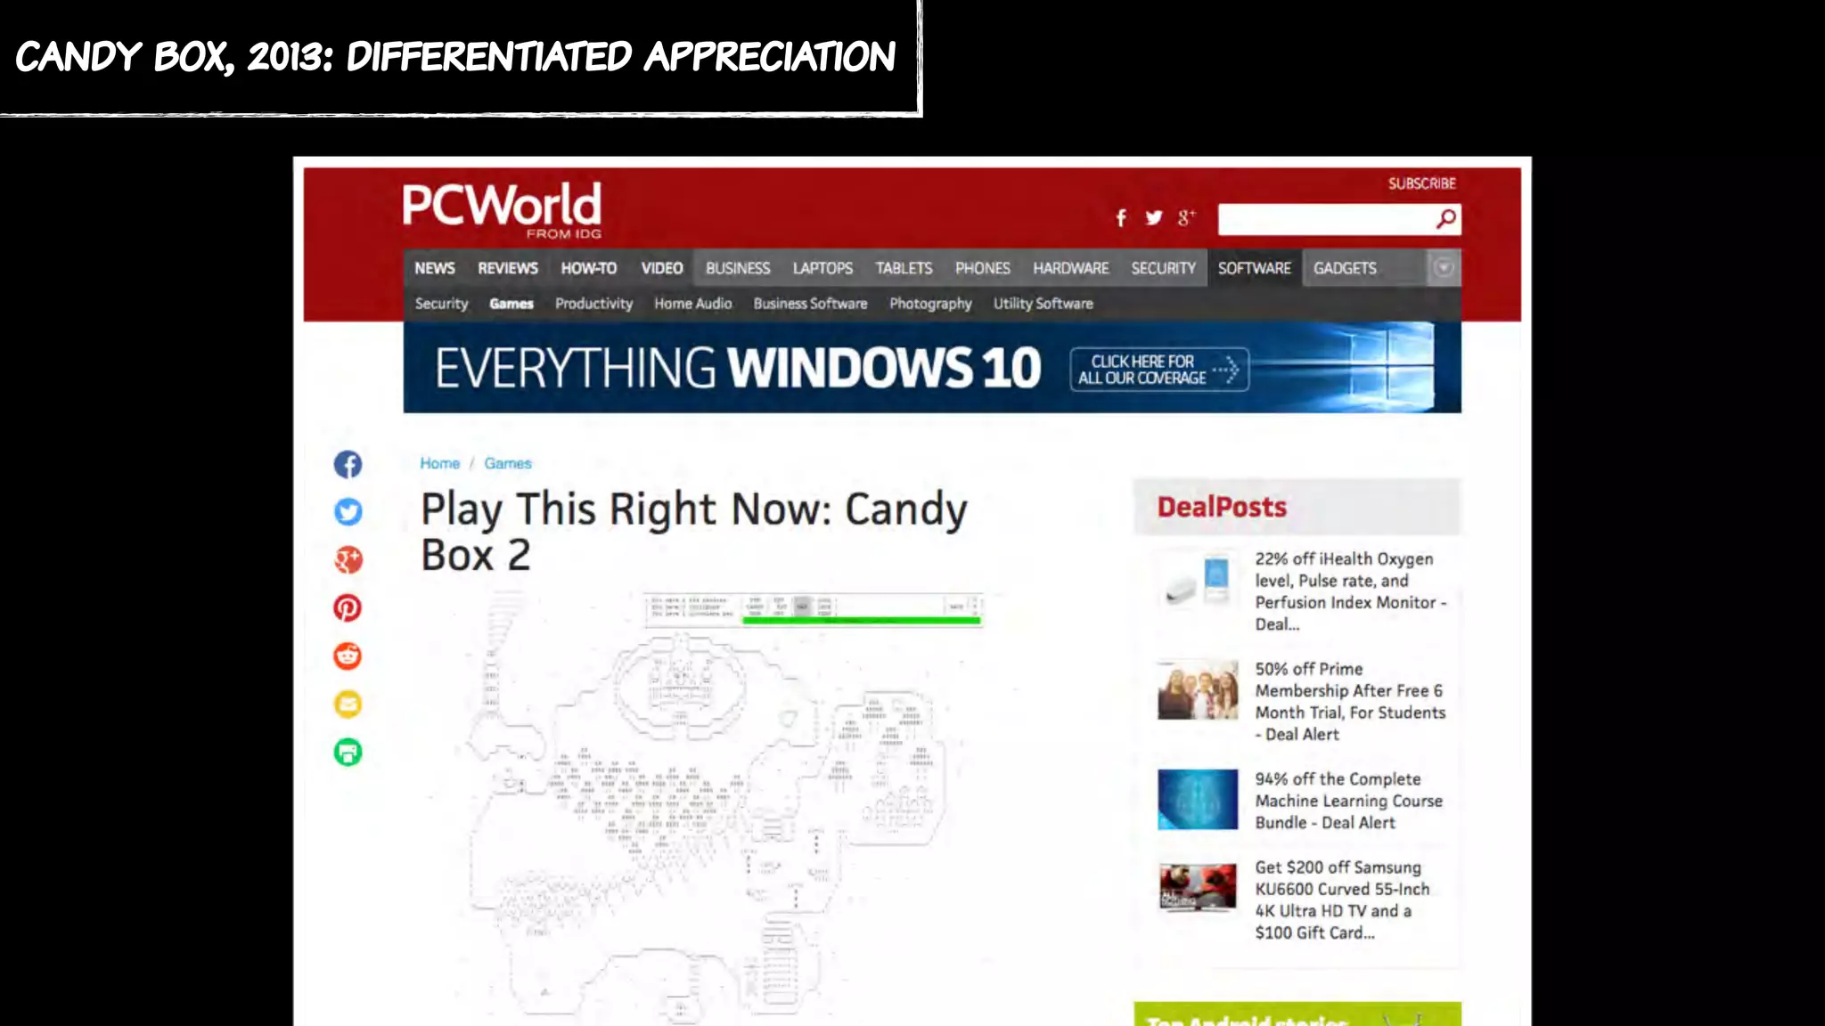Select Productivity submenu item
1825x1026 pixels.
click(593, 304)
